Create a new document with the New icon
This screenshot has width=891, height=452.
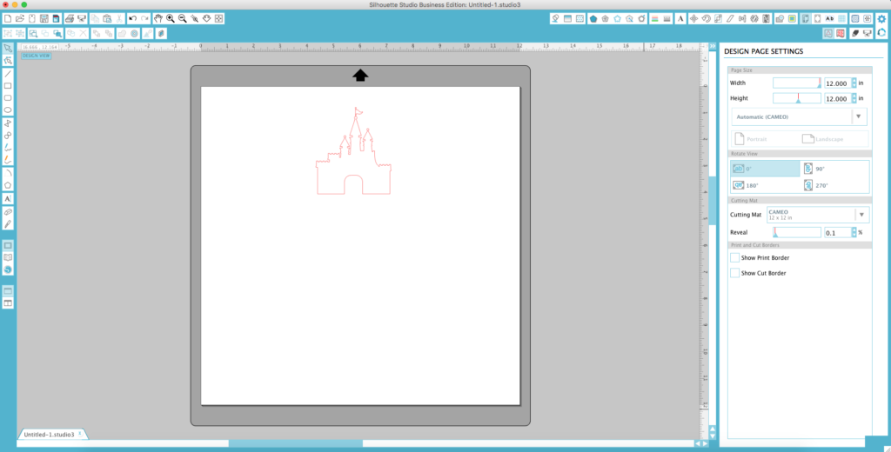point(7,19)
